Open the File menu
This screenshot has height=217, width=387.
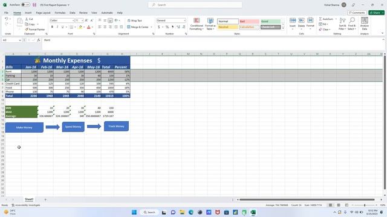pyautogui.click(x=6, y=13)
